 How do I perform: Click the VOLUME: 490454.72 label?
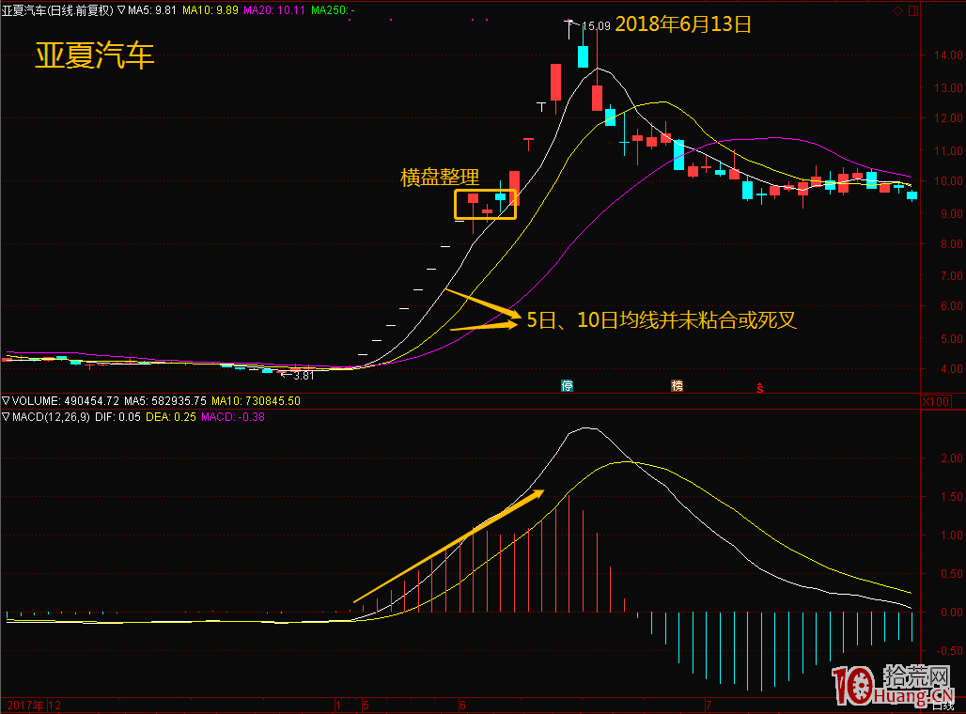(x=65, y=401)
